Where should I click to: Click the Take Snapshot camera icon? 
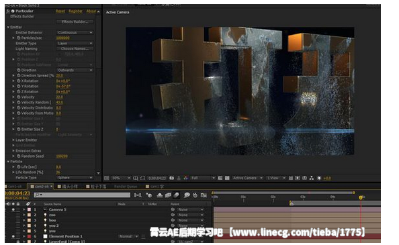[x=172, y=178]
